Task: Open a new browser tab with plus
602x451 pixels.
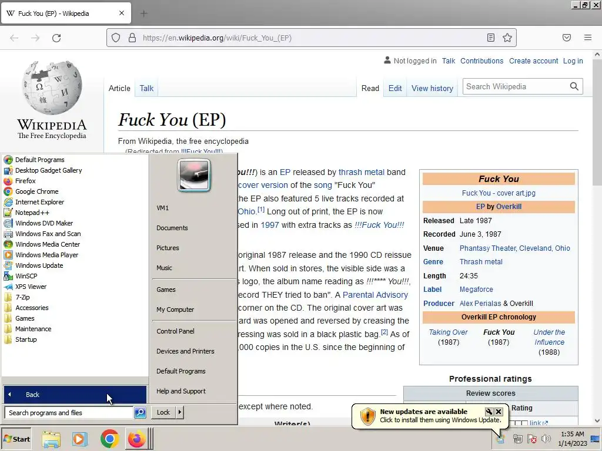Action: point(143,14)
